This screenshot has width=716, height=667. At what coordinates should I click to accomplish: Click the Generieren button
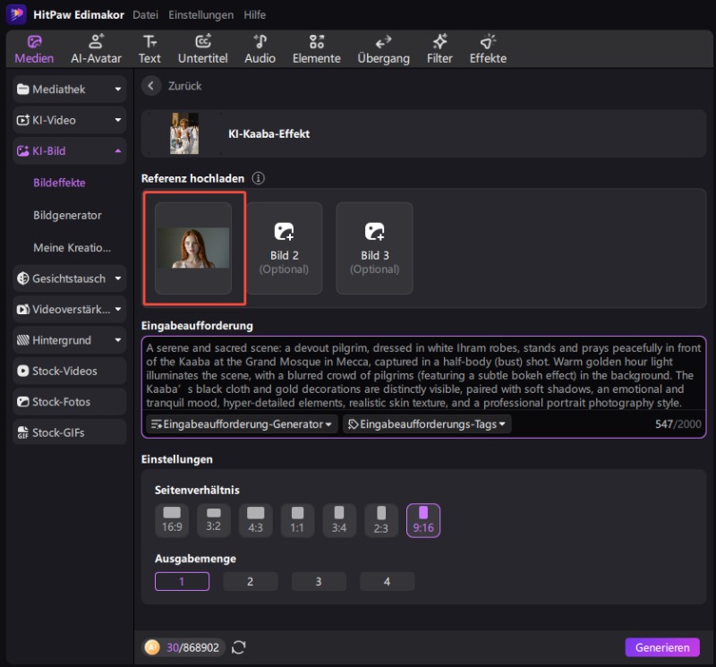662,647
